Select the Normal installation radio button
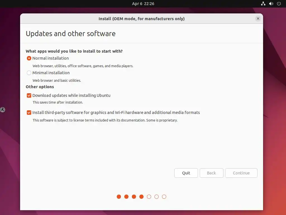This screenshot has width=286, height=215. (29, 58)
